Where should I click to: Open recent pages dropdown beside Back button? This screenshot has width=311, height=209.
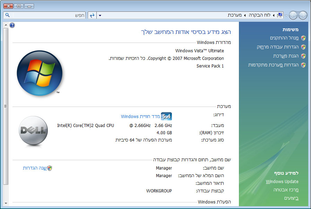(x=286, y=16)
